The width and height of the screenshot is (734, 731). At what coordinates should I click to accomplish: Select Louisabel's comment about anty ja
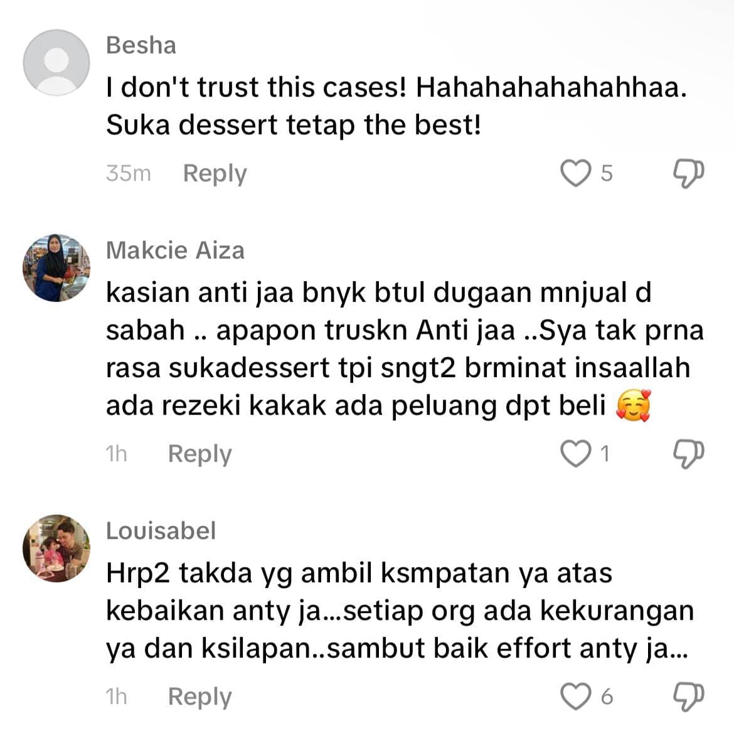point(400,611)
